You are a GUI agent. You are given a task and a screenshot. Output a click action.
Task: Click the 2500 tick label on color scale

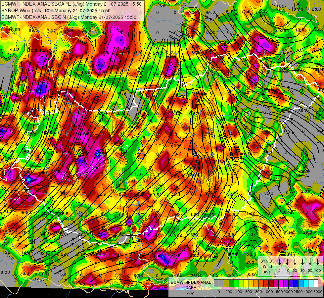coord(298,292)
